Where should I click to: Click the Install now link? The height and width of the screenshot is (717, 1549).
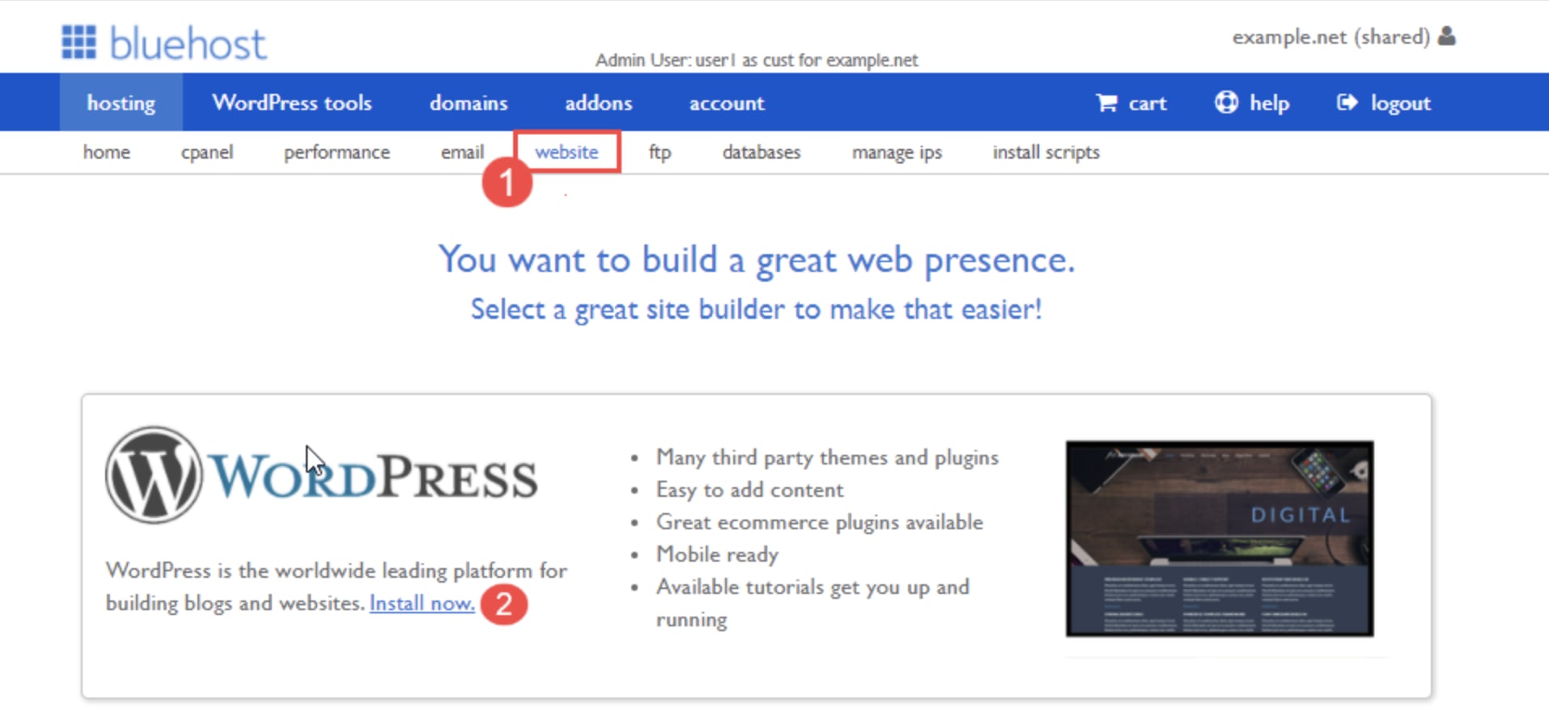point(422,604)
